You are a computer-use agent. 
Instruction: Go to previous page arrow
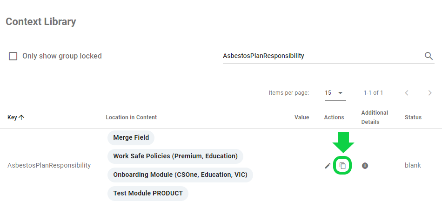coord(407,93)
